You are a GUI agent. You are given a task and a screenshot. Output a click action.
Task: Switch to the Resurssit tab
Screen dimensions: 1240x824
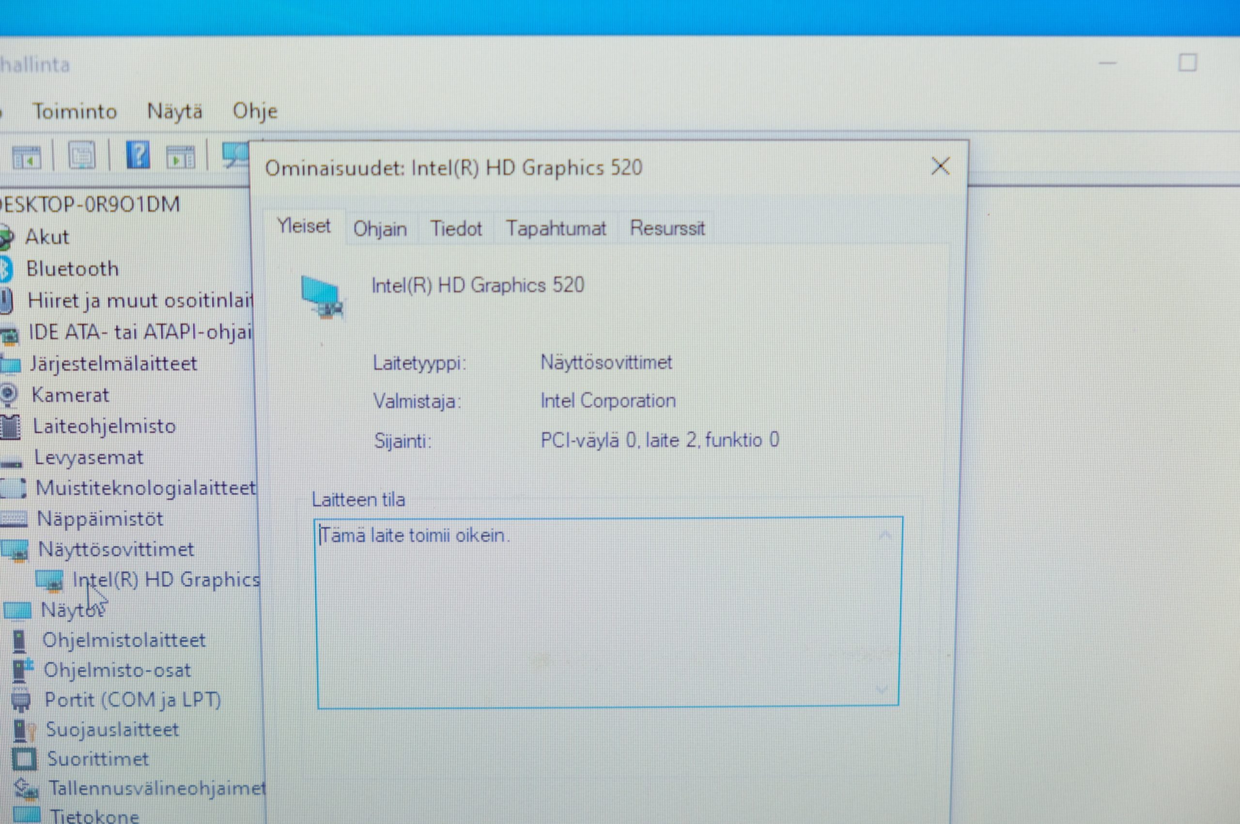[x=667, y=228]
